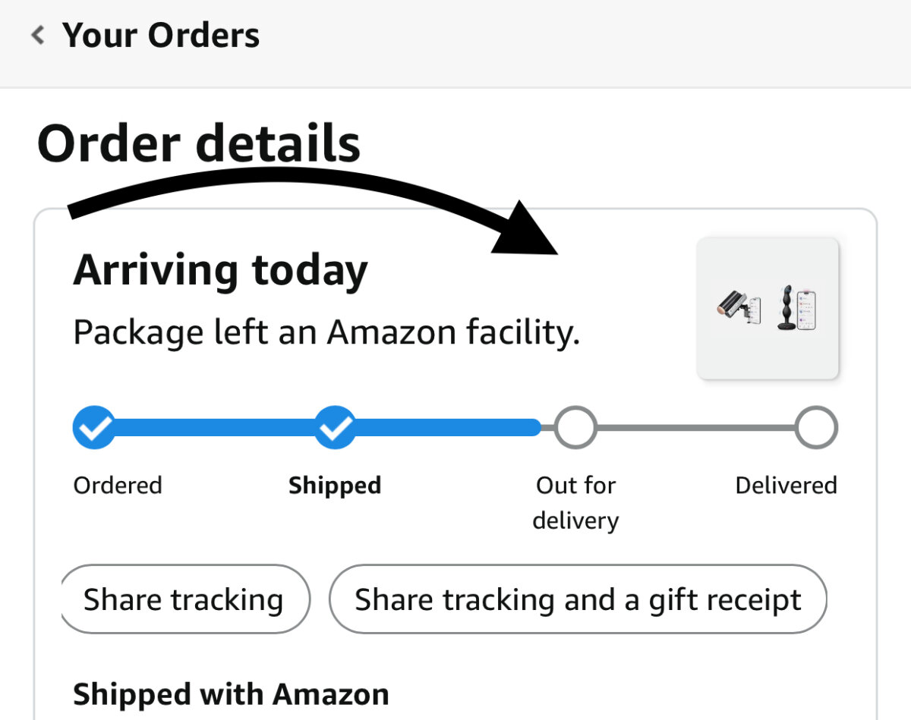Image resolution: width=911 pixels, height=720 pixels.
Task: Tap the Delivered text label
Action: tap(786, 486)
